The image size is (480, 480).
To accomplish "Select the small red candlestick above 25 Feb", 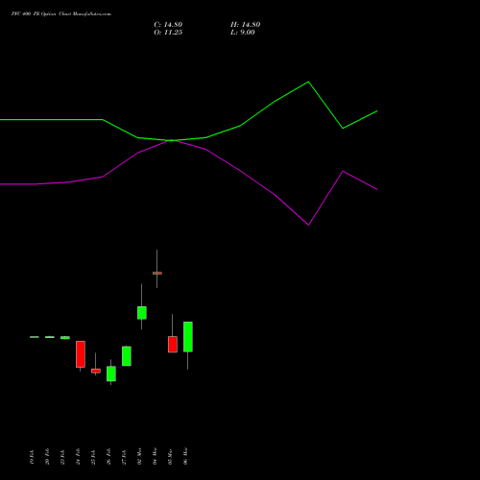I will click(x=96, y=371).
